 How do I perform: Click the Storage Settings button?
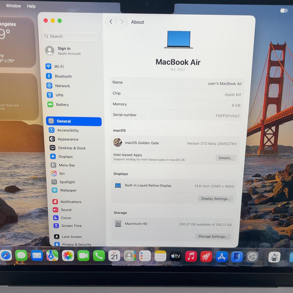click(x=213, y=236)
